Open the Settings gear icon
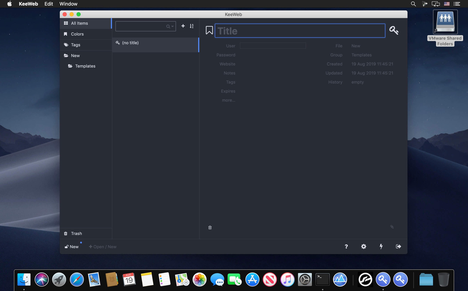This screenshot has height=291, width=468. point(363,247)
